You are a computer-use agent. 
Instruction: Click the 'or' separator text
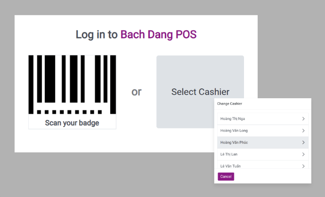click(x=136, y=92)
